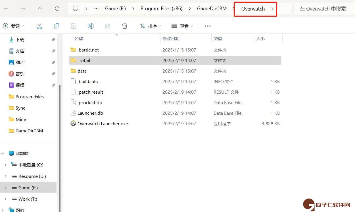The height and width of the screenshot is (212, 355).
Task: Select the .product.db file
Action: [x=175, y=102]
